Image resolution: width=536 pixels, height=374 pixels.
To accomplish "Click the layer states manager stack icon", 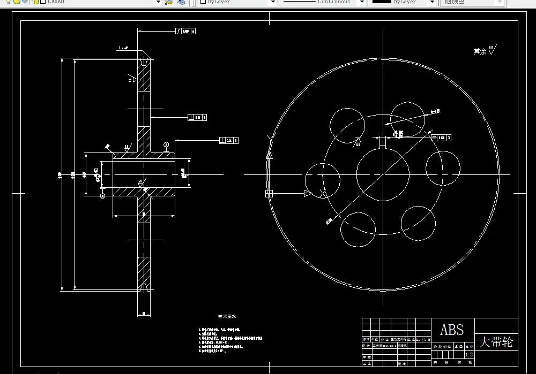I will (x=168, y=2).
